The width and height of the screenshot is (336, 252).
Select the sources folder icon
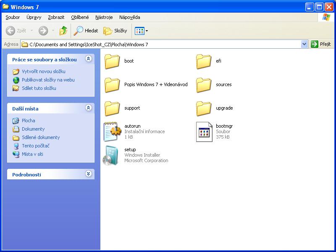coord(204,84)
